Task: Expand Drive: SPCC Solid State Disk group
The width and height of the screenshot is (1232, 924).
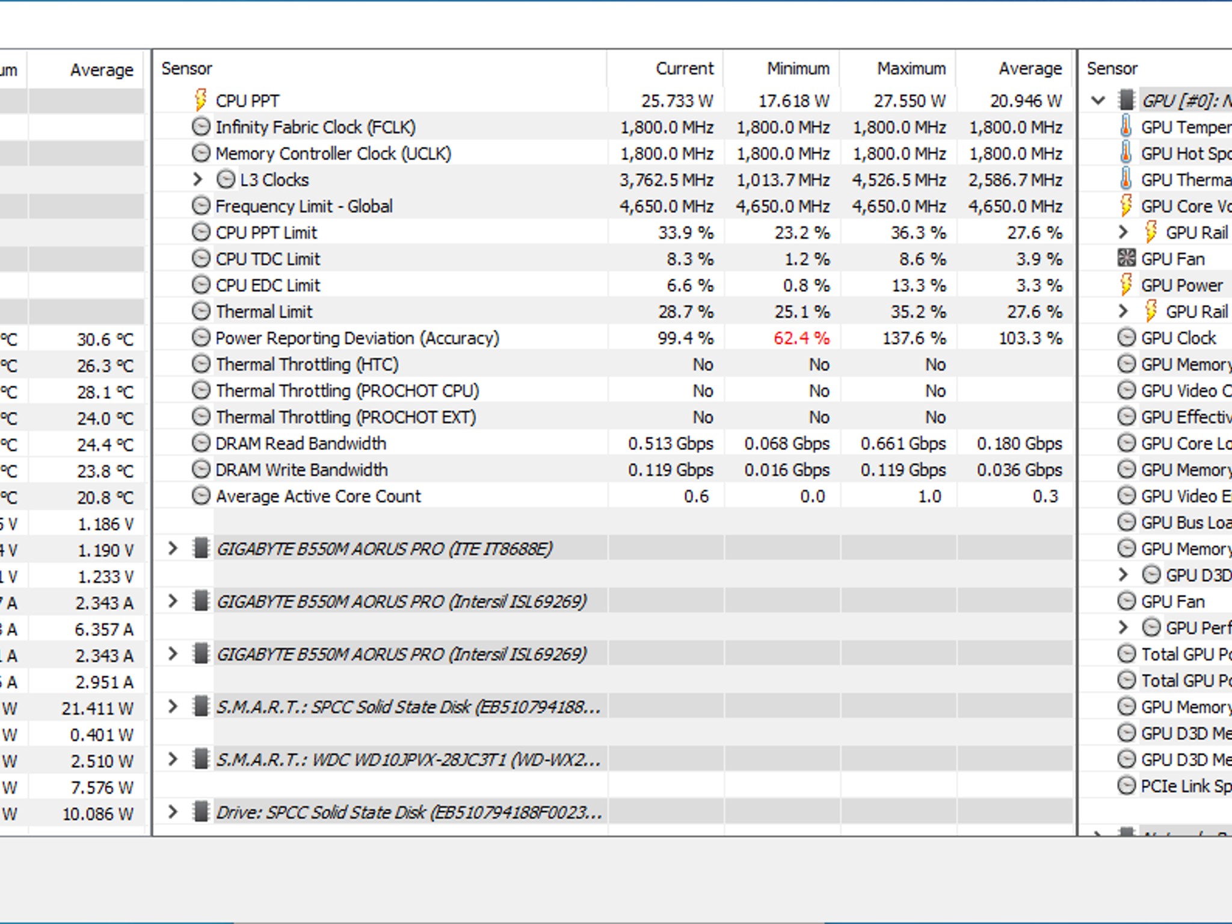Action: click(x=173, y=812)
